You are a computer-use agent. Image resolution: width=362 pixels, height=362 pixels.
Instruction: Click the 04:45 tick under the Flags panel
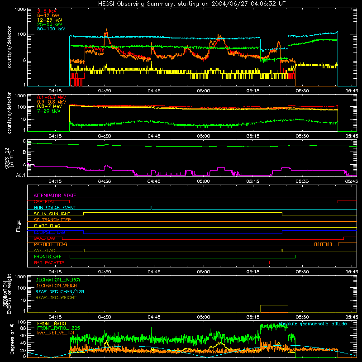tap(154, 272)
